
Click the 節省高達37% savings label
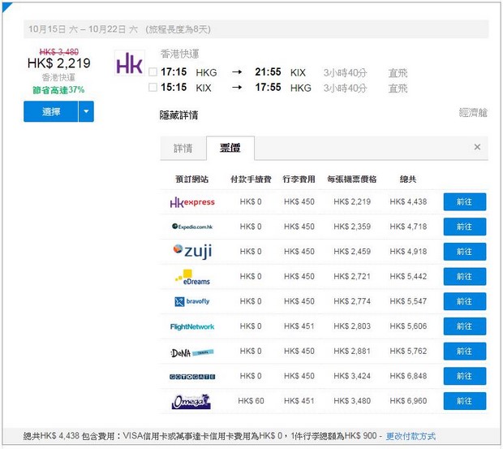pos(58,90)
